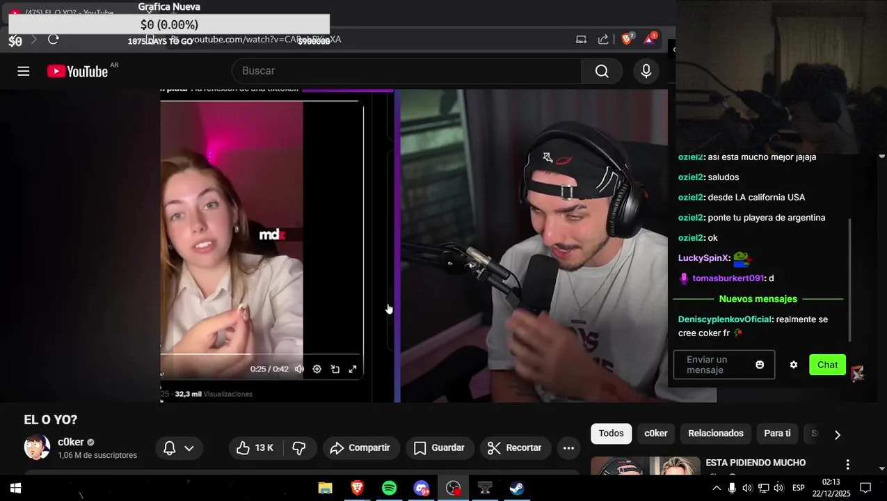Select the Todos filter chip
The width and height of the screenshot is (887, 501).
611,434
